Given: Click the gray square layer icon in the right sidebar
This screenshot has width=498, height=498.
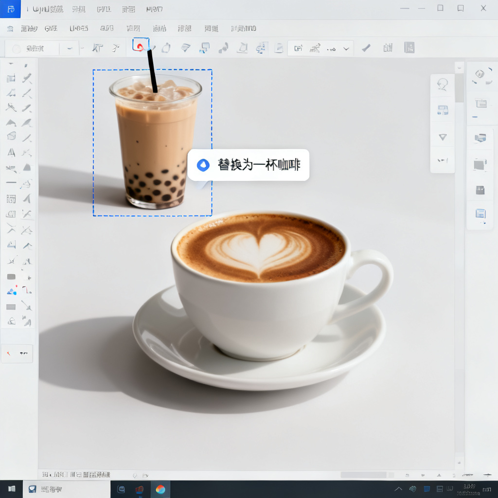Looking at the screenshot, I should tap(480, 165).
